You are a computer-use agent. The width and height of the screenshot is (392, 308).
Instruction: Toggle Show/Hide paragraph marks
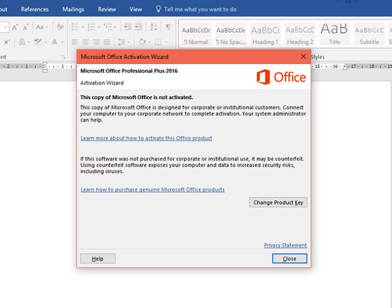pos(169,27)
